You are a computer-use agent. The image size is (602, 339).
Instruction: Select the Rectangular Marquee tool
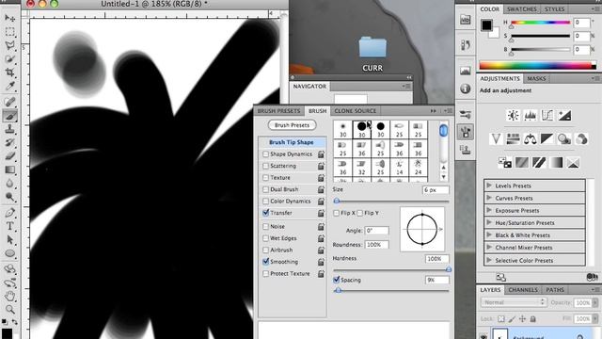[10, 32]
